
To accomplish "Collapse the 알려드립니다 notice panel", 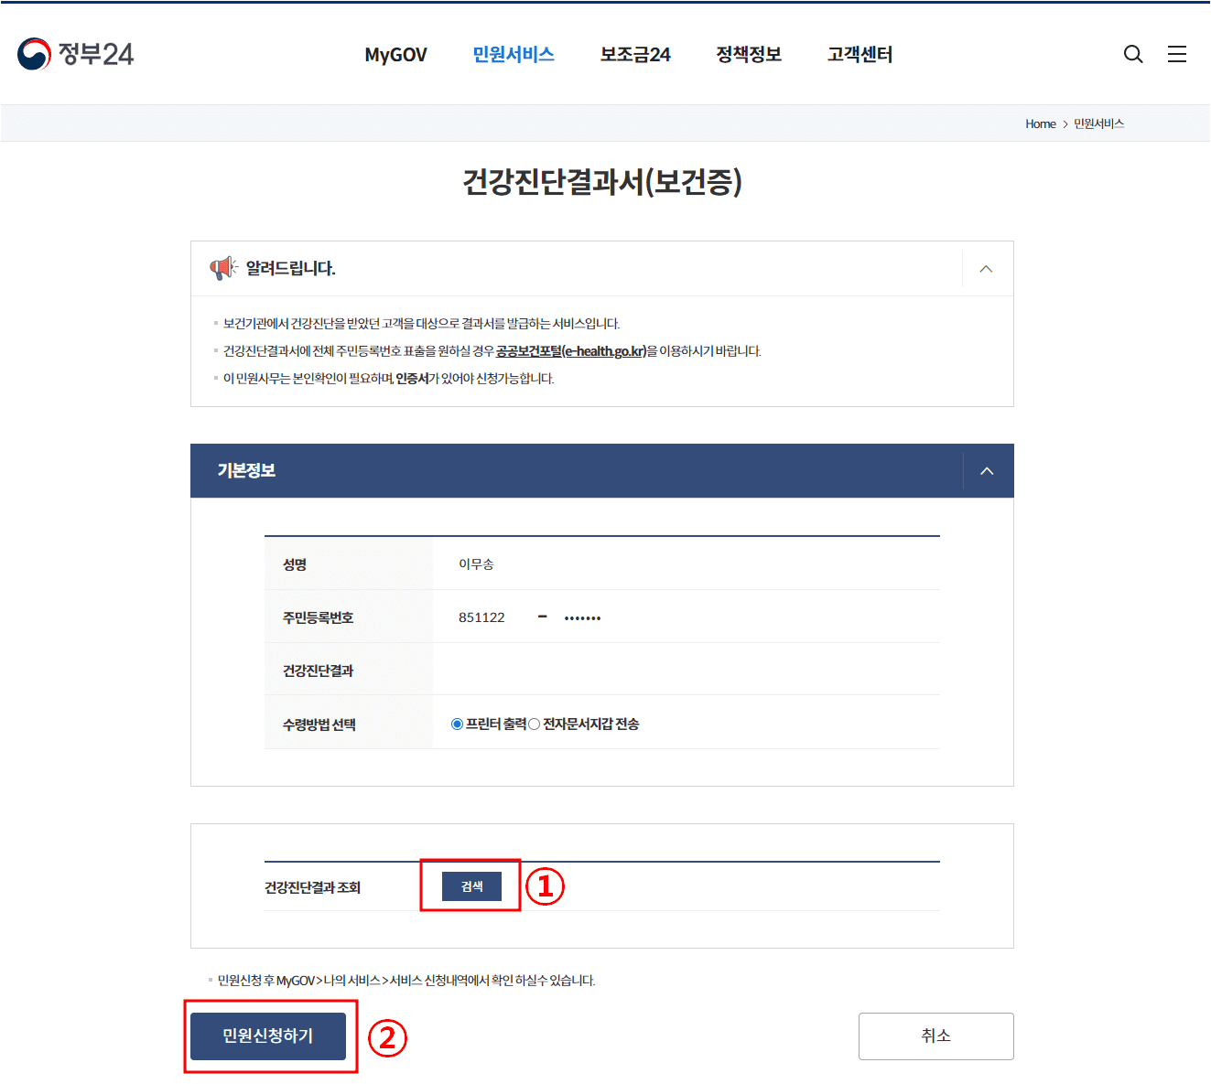I will [986, 268].
